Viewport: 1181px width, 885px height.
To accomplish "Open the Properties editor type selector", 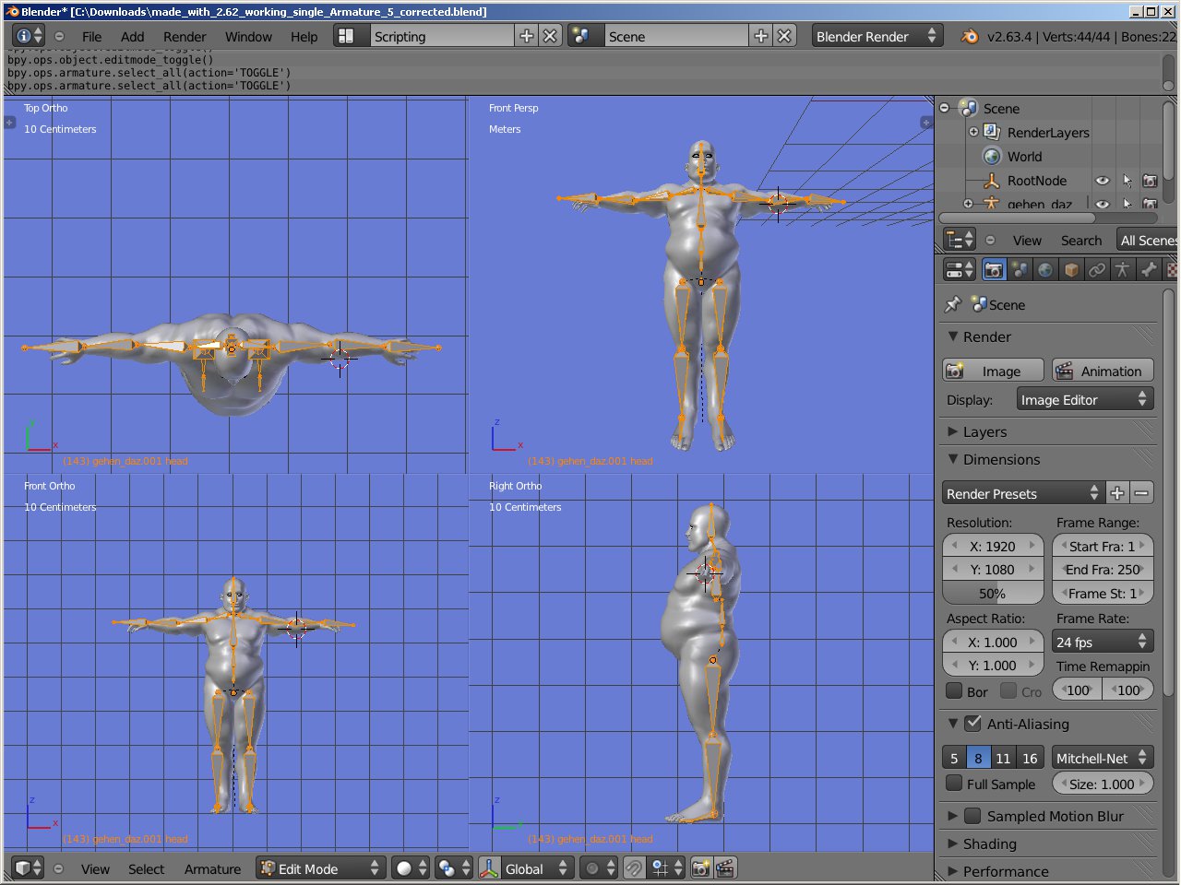I will [960, 269].
